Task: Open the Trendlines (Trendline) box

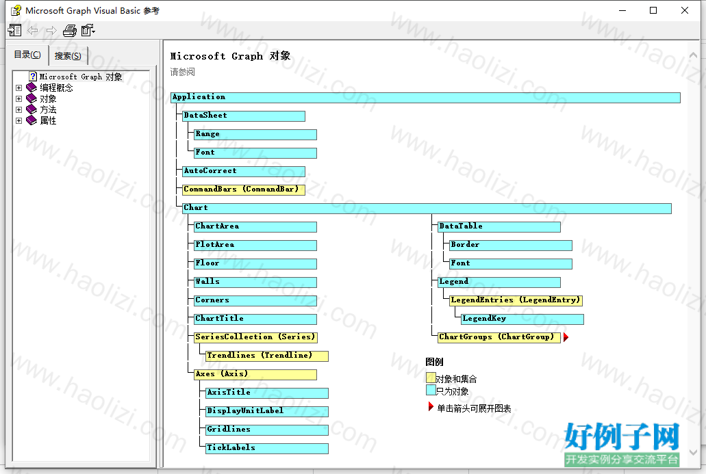Action: (x=267, y=356)
